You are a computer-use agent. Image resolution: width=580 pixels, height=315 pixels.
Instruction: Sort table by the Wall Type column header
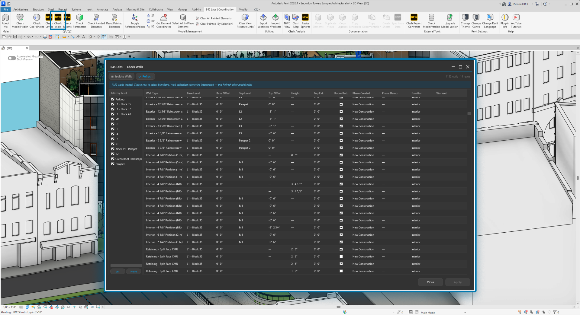pyautogui.click(x=152, y=93)
